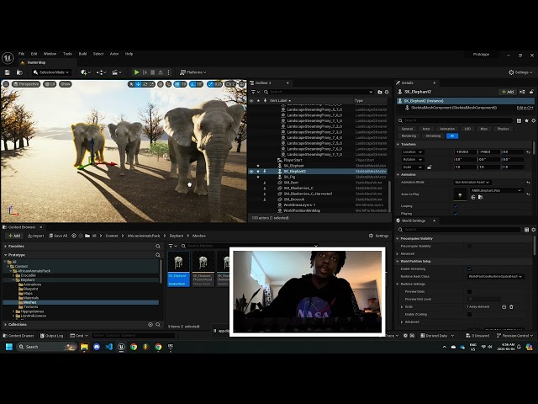The width and height of the screenshot is (538, 404).
Task: Click Add button in Details panel
Action: [x=508, y=92]
